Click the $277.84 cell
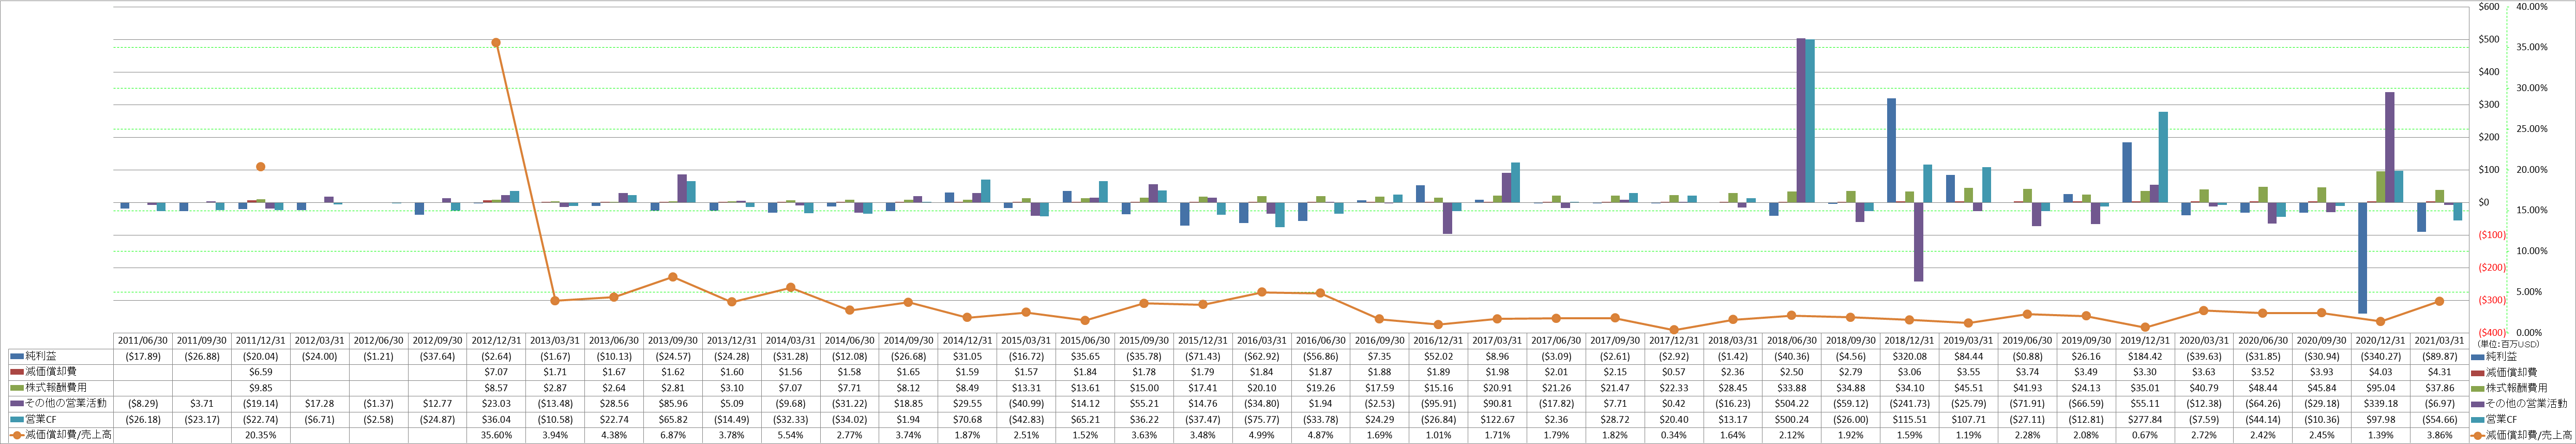Viewport: 2576px width, 444px height. click(x=2145, y=420)
